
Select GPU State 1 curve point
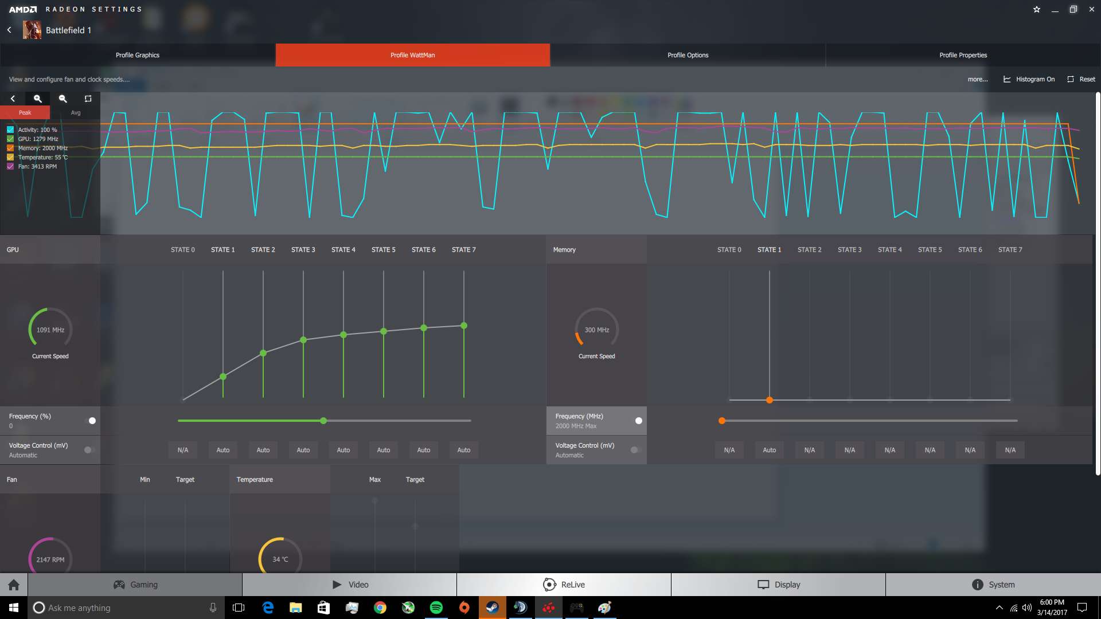point(223,377)
